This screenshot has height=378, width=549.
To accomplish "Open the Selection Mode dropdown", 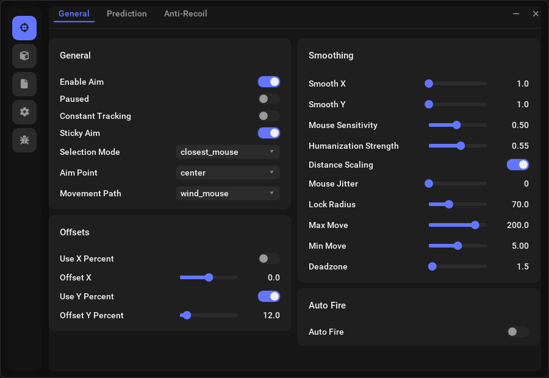I will tap(228, 152).
